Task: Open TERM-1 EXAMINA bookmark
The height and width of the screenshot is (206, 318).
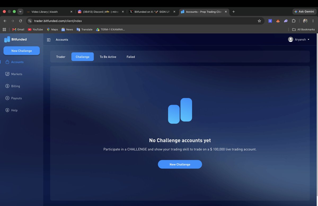Action: 111,30
